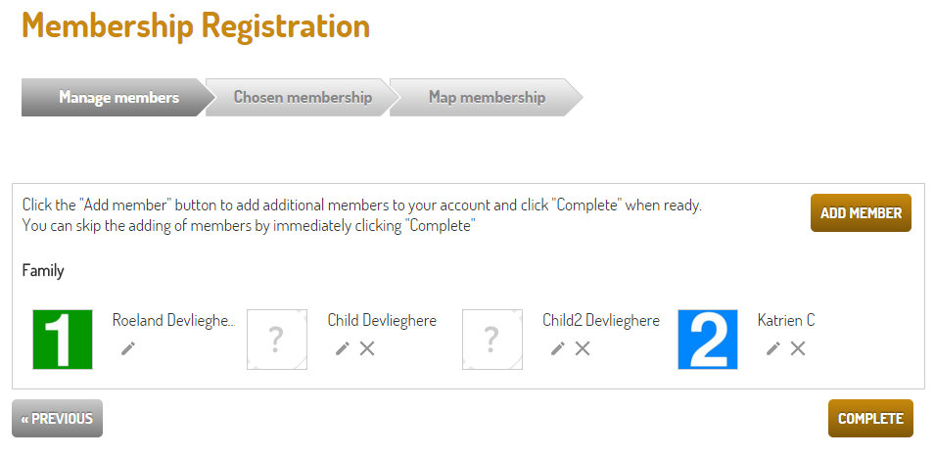
Task: Click Child Devlieghere's placeholder question-mark avatar
Action: pyautogui.click(x=277, y=340)
